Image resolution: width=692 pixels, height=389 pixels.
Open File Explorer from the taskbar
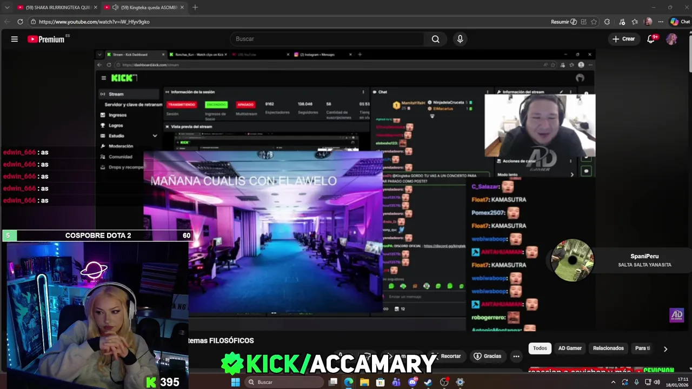pos(364,382)
